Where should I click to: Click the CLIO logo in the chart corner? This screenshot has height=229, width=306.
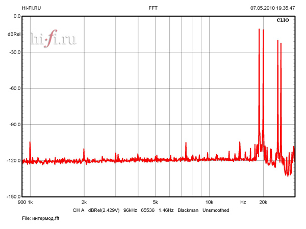(283, 21)
